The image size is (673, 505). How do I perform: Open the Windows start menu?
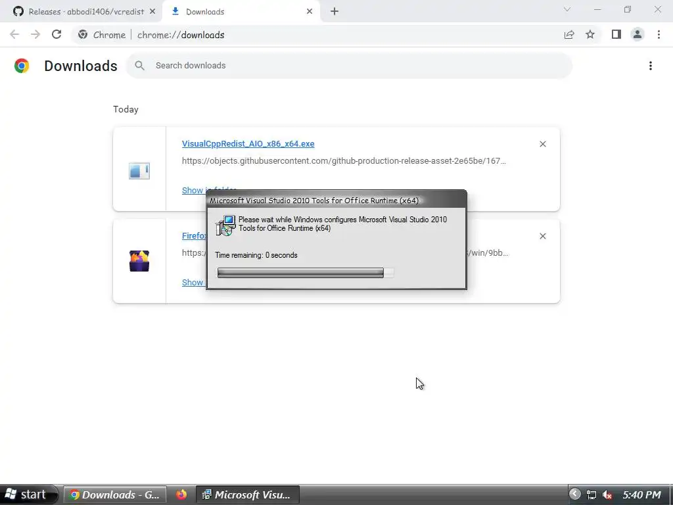pyautogui.click(x=29, y=494)
